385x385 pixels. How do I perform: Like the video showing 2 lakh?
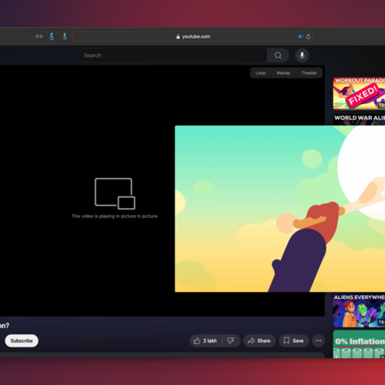[x=205, y=340]
